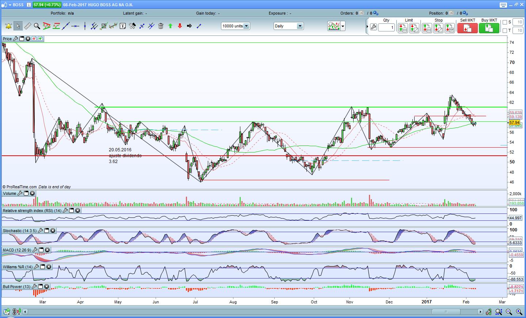Select the green up arrow drawing tool

pyautogui.click(x=170, y=26)
